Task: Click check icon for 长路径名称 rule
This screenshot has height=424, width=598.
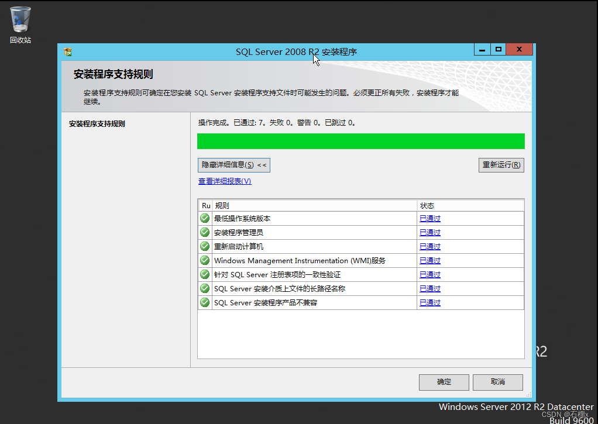Action: (205, 289)
